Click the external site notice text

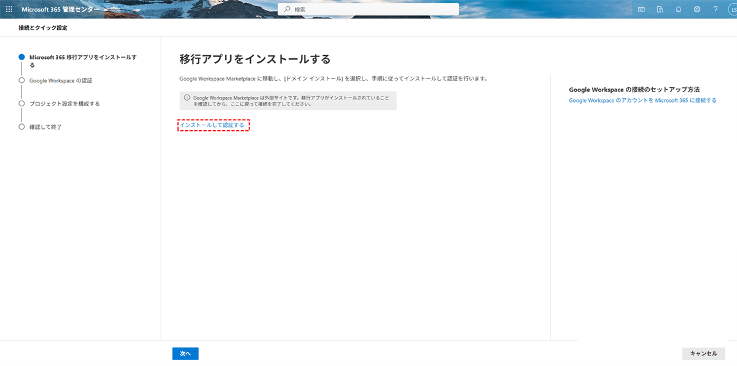[291, 101]
